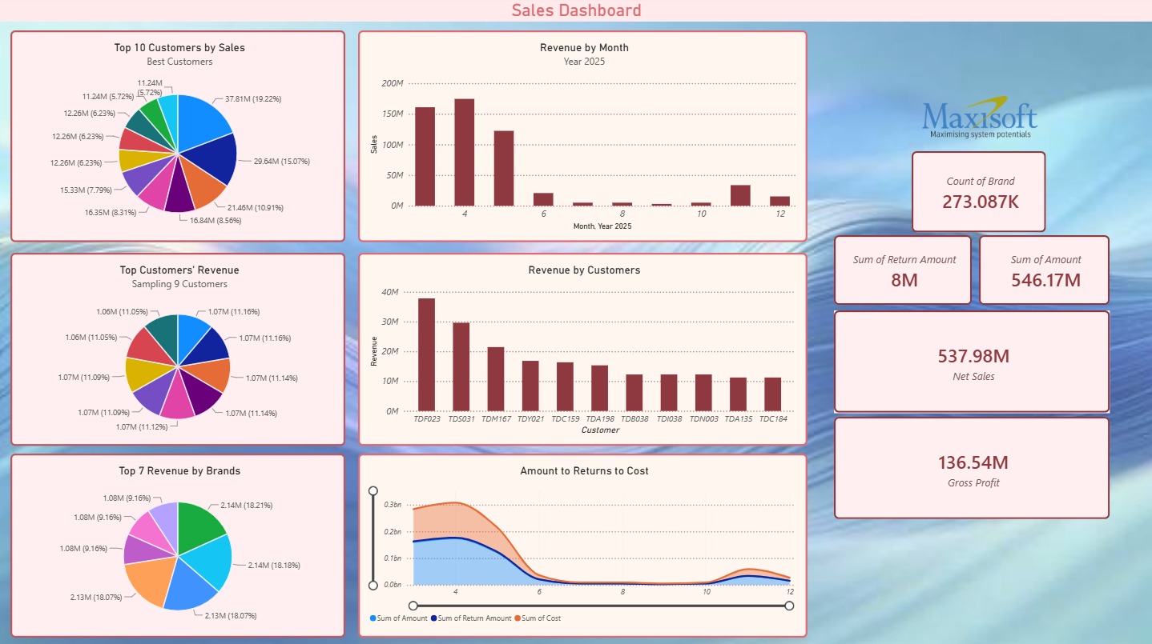Screen dimensions: 1152x644
Task: Click the 'Month, Year 2025' axis label
Action: 602,227
